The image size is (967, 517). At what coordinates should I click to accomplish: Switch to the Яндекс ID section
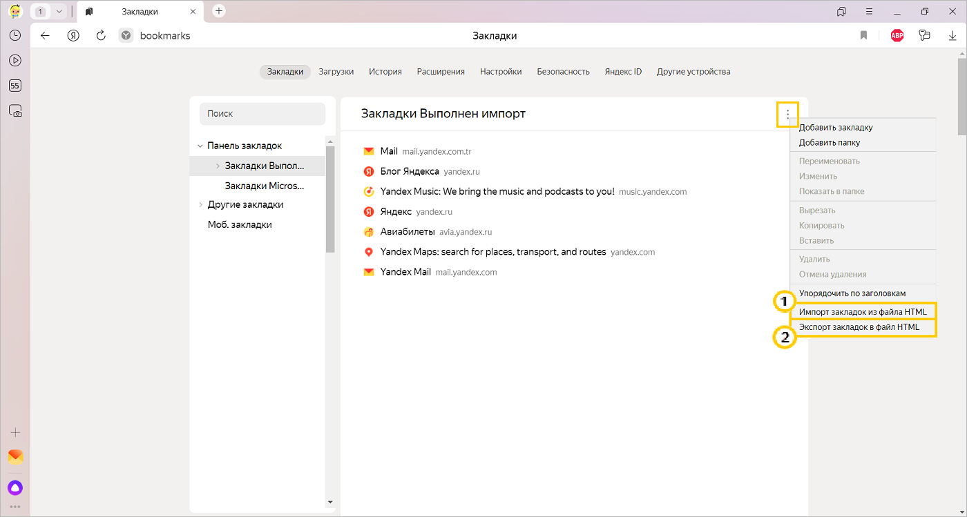pyautogui.click(x=623, y=72)
